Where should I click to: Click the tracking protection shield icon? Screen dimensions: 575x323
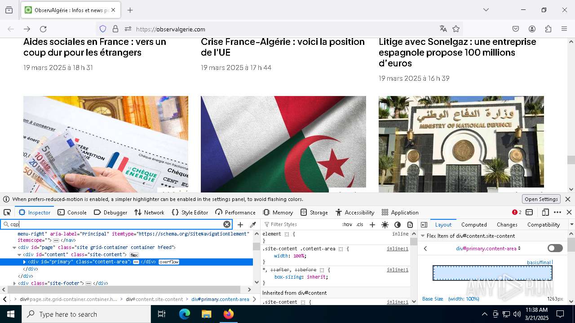click(x=103, y=29)
